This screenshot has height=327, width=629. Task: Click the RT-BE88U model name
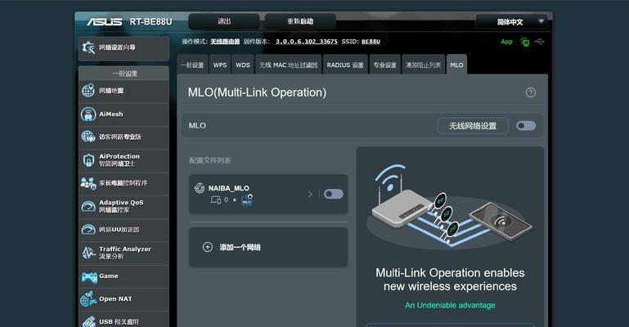coord(151,21)
